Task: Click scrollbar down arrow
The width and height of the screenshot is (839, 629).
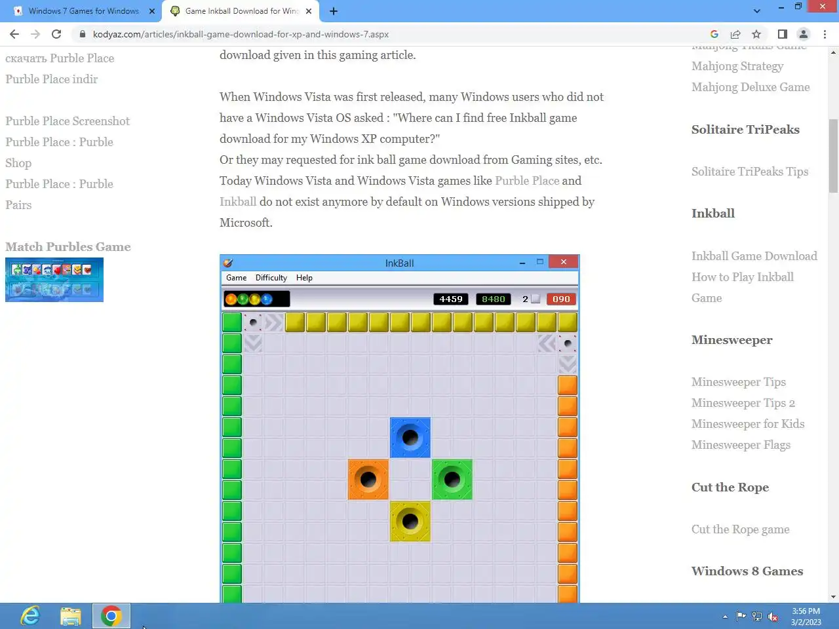Action: tap(833, 597)
